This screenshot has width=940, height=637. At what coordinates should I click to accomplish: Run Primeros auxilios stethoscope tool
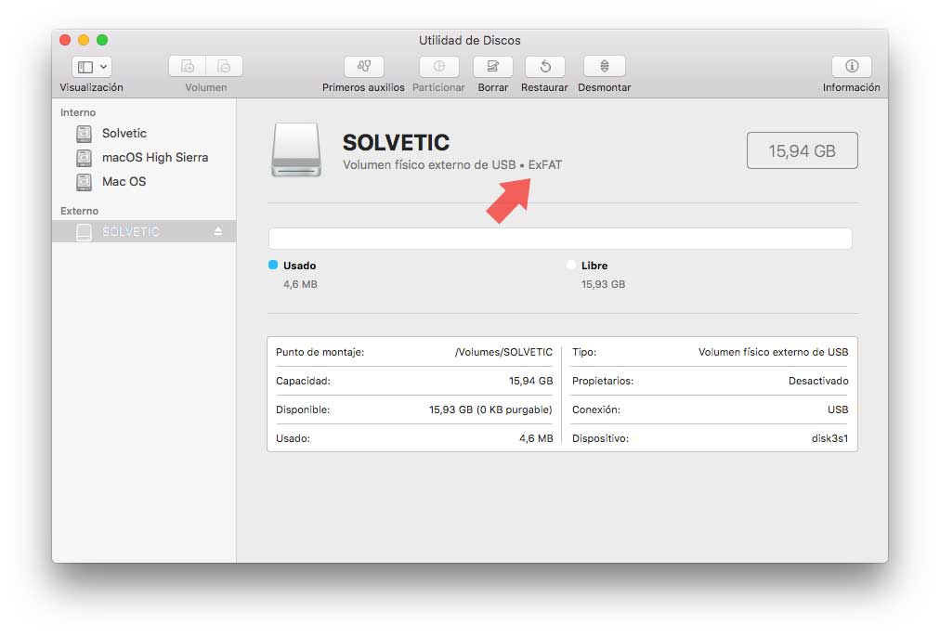(x=363, y=66)
